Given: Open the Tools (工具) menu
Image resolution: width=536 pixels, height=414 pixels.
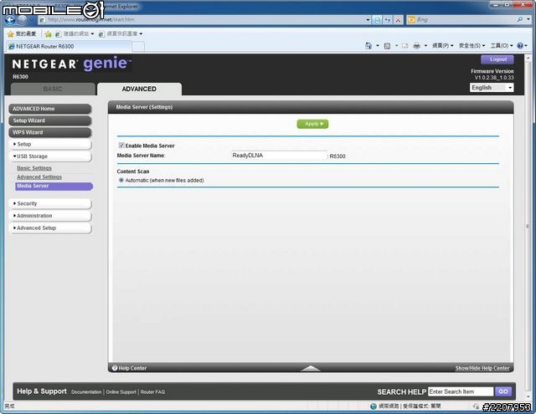Looking at the screenshot, I should (x=502, y=45).
